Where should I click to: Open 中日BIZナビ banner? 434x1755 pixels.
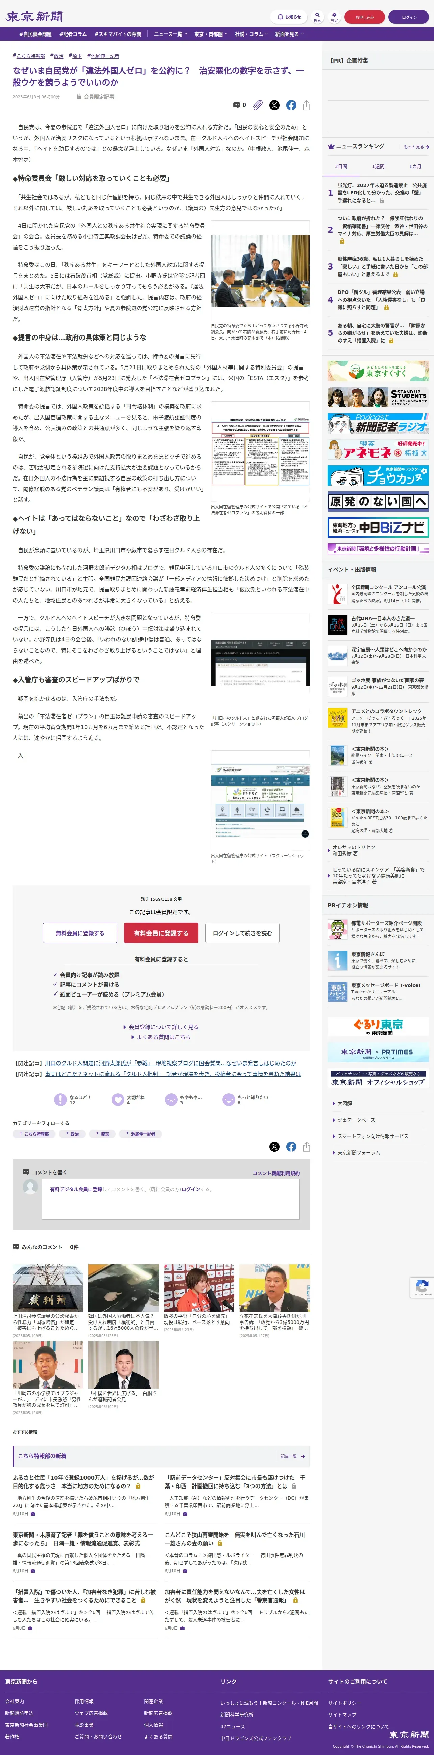(x=378, y=527)
